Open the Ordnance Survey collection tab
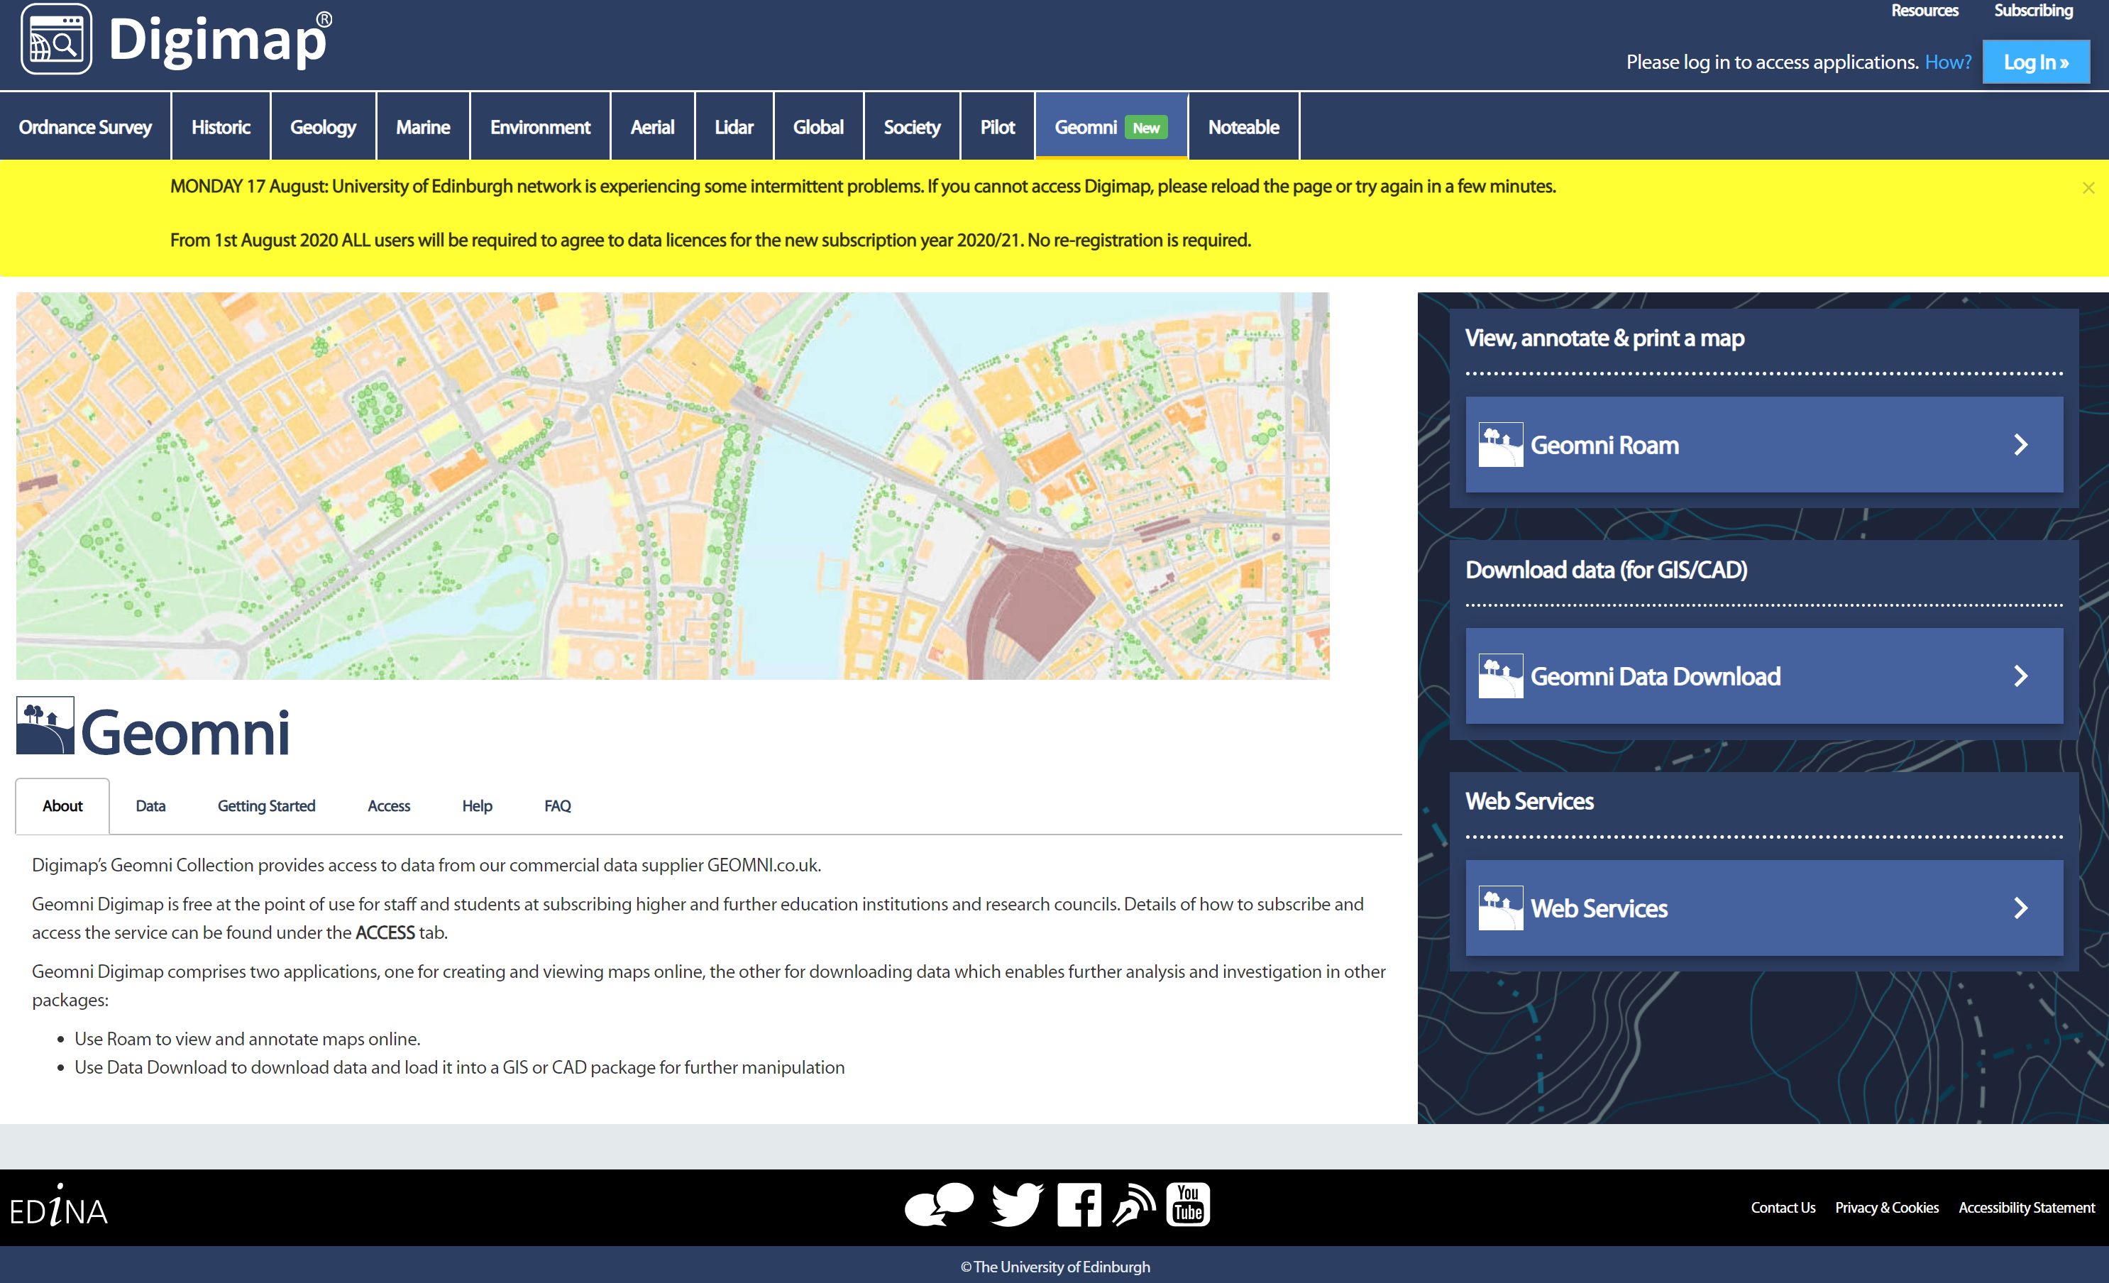2109x1283 pixels. click(86, 127)
